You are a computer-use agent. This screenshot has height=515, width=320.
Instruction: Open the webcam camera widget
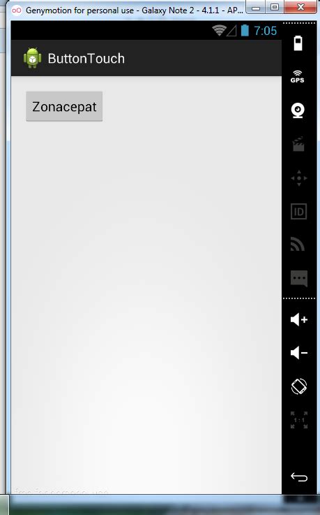click(x=298, y=110)
